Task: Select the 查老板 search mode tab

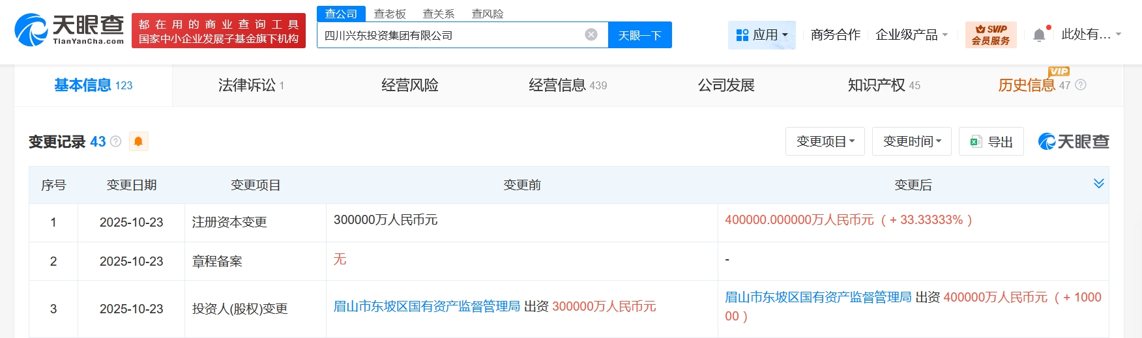Action: [390, 14]
